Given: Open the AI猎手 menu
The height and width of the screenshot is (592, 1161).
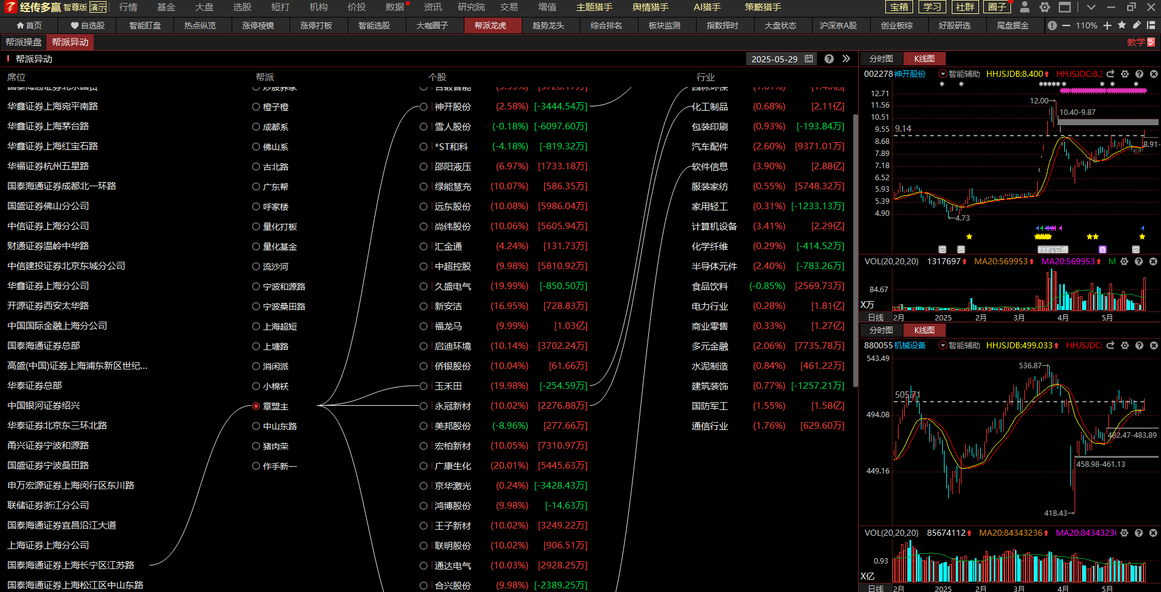Looking at the screenshot, I should (707, 7).
